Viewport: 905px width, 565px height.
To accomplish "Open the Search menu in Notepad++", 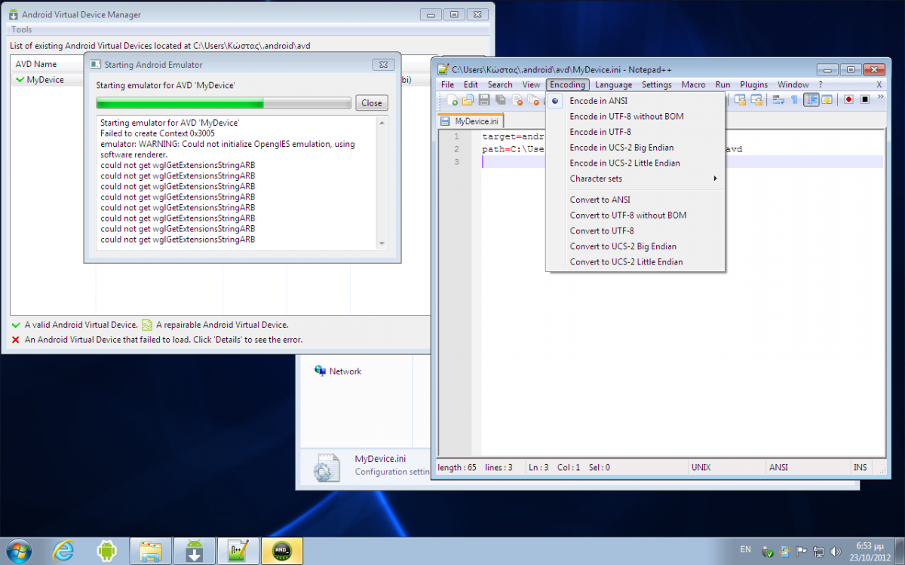I will 500,85.
